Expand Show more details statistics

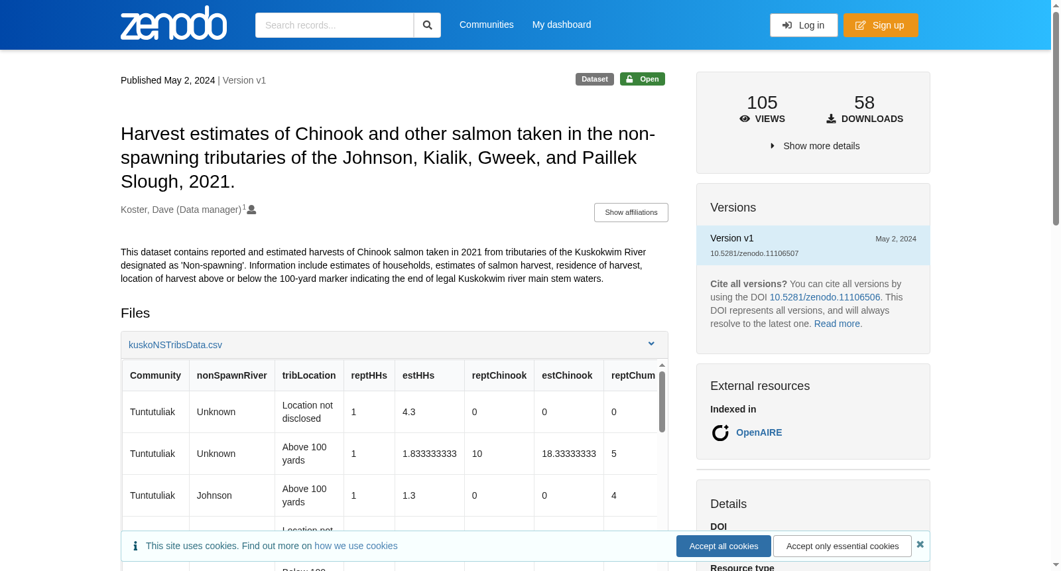click(x=814, y=146)
